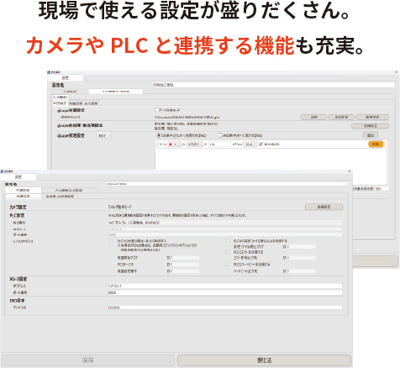The height and width of the screenshot is (368, 400).
Task: Tick the checkbox under gLupe inspection settings
Action: coord(157,110)
